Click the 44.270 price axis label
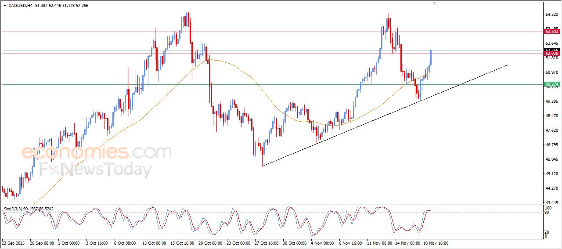 click(x=551, y=188)
